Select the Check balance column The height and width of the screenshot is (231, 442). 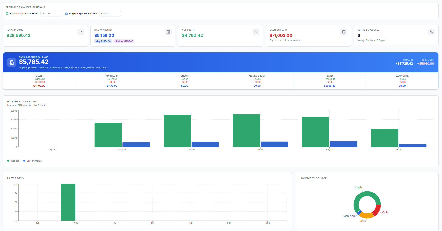[184, 81]
